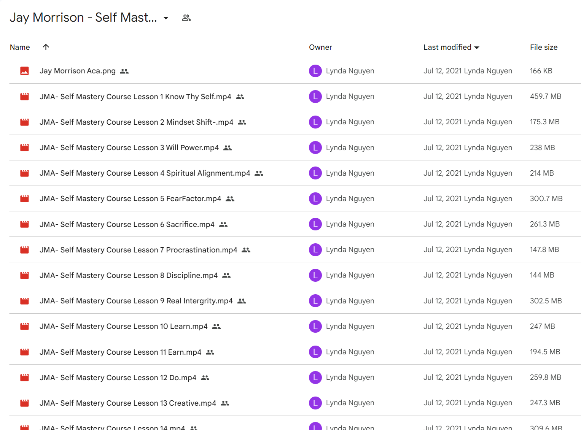The width and height of the screenshot is (581, 430).
Task: Select Lesson 3 Will Power.mp4 file name
Action: (x=129, y=148)
